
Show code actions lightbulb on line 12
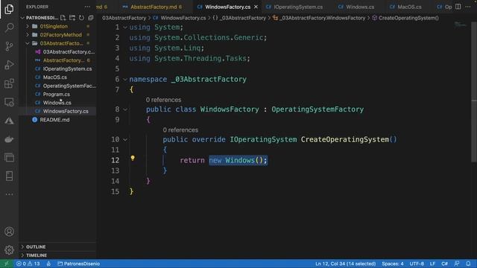tap(133, 158)
